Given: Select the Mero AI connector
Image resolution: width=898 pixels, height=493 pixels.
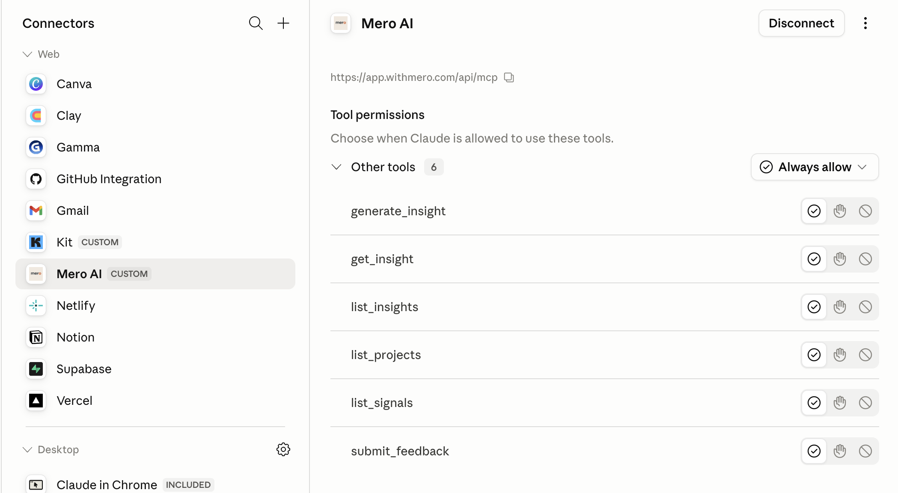Looking at the screenshot, I should [x=155, y=274].
